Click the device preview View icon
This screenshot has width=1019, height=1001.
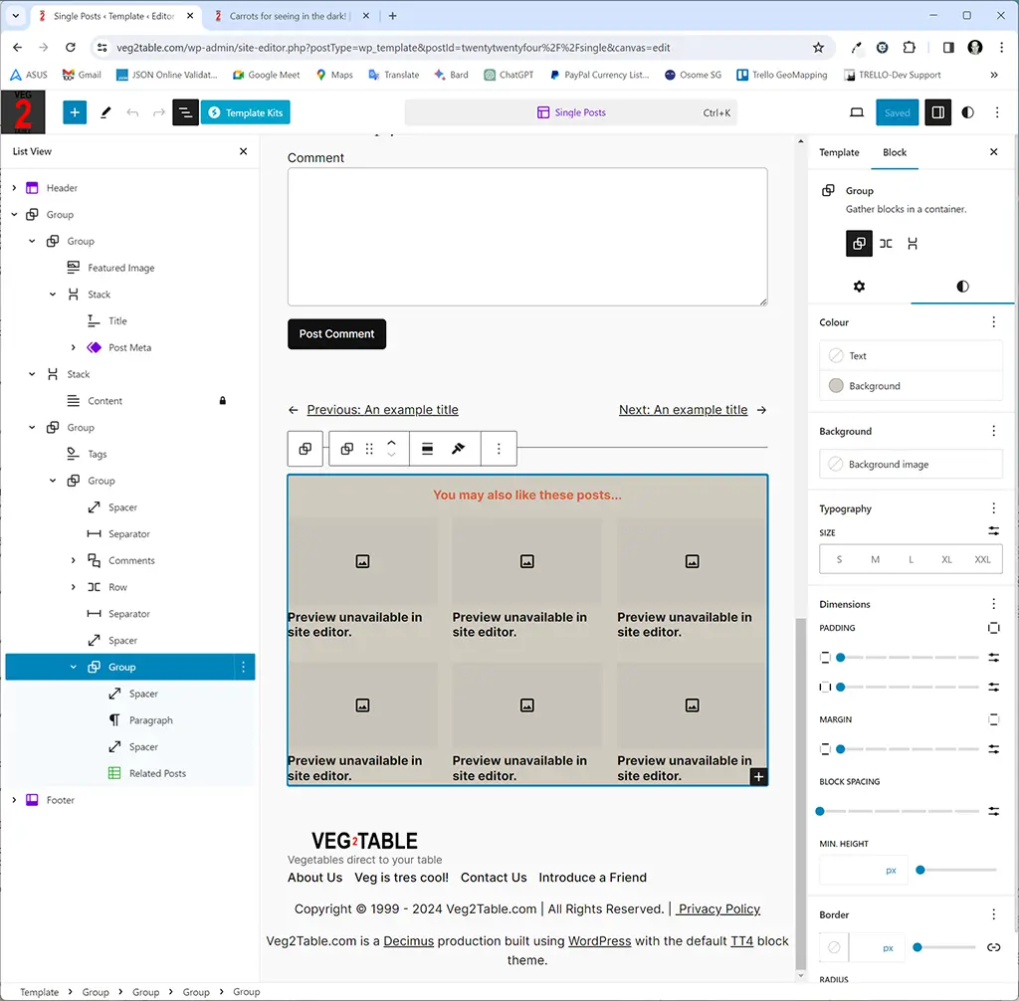coord(857,112)
